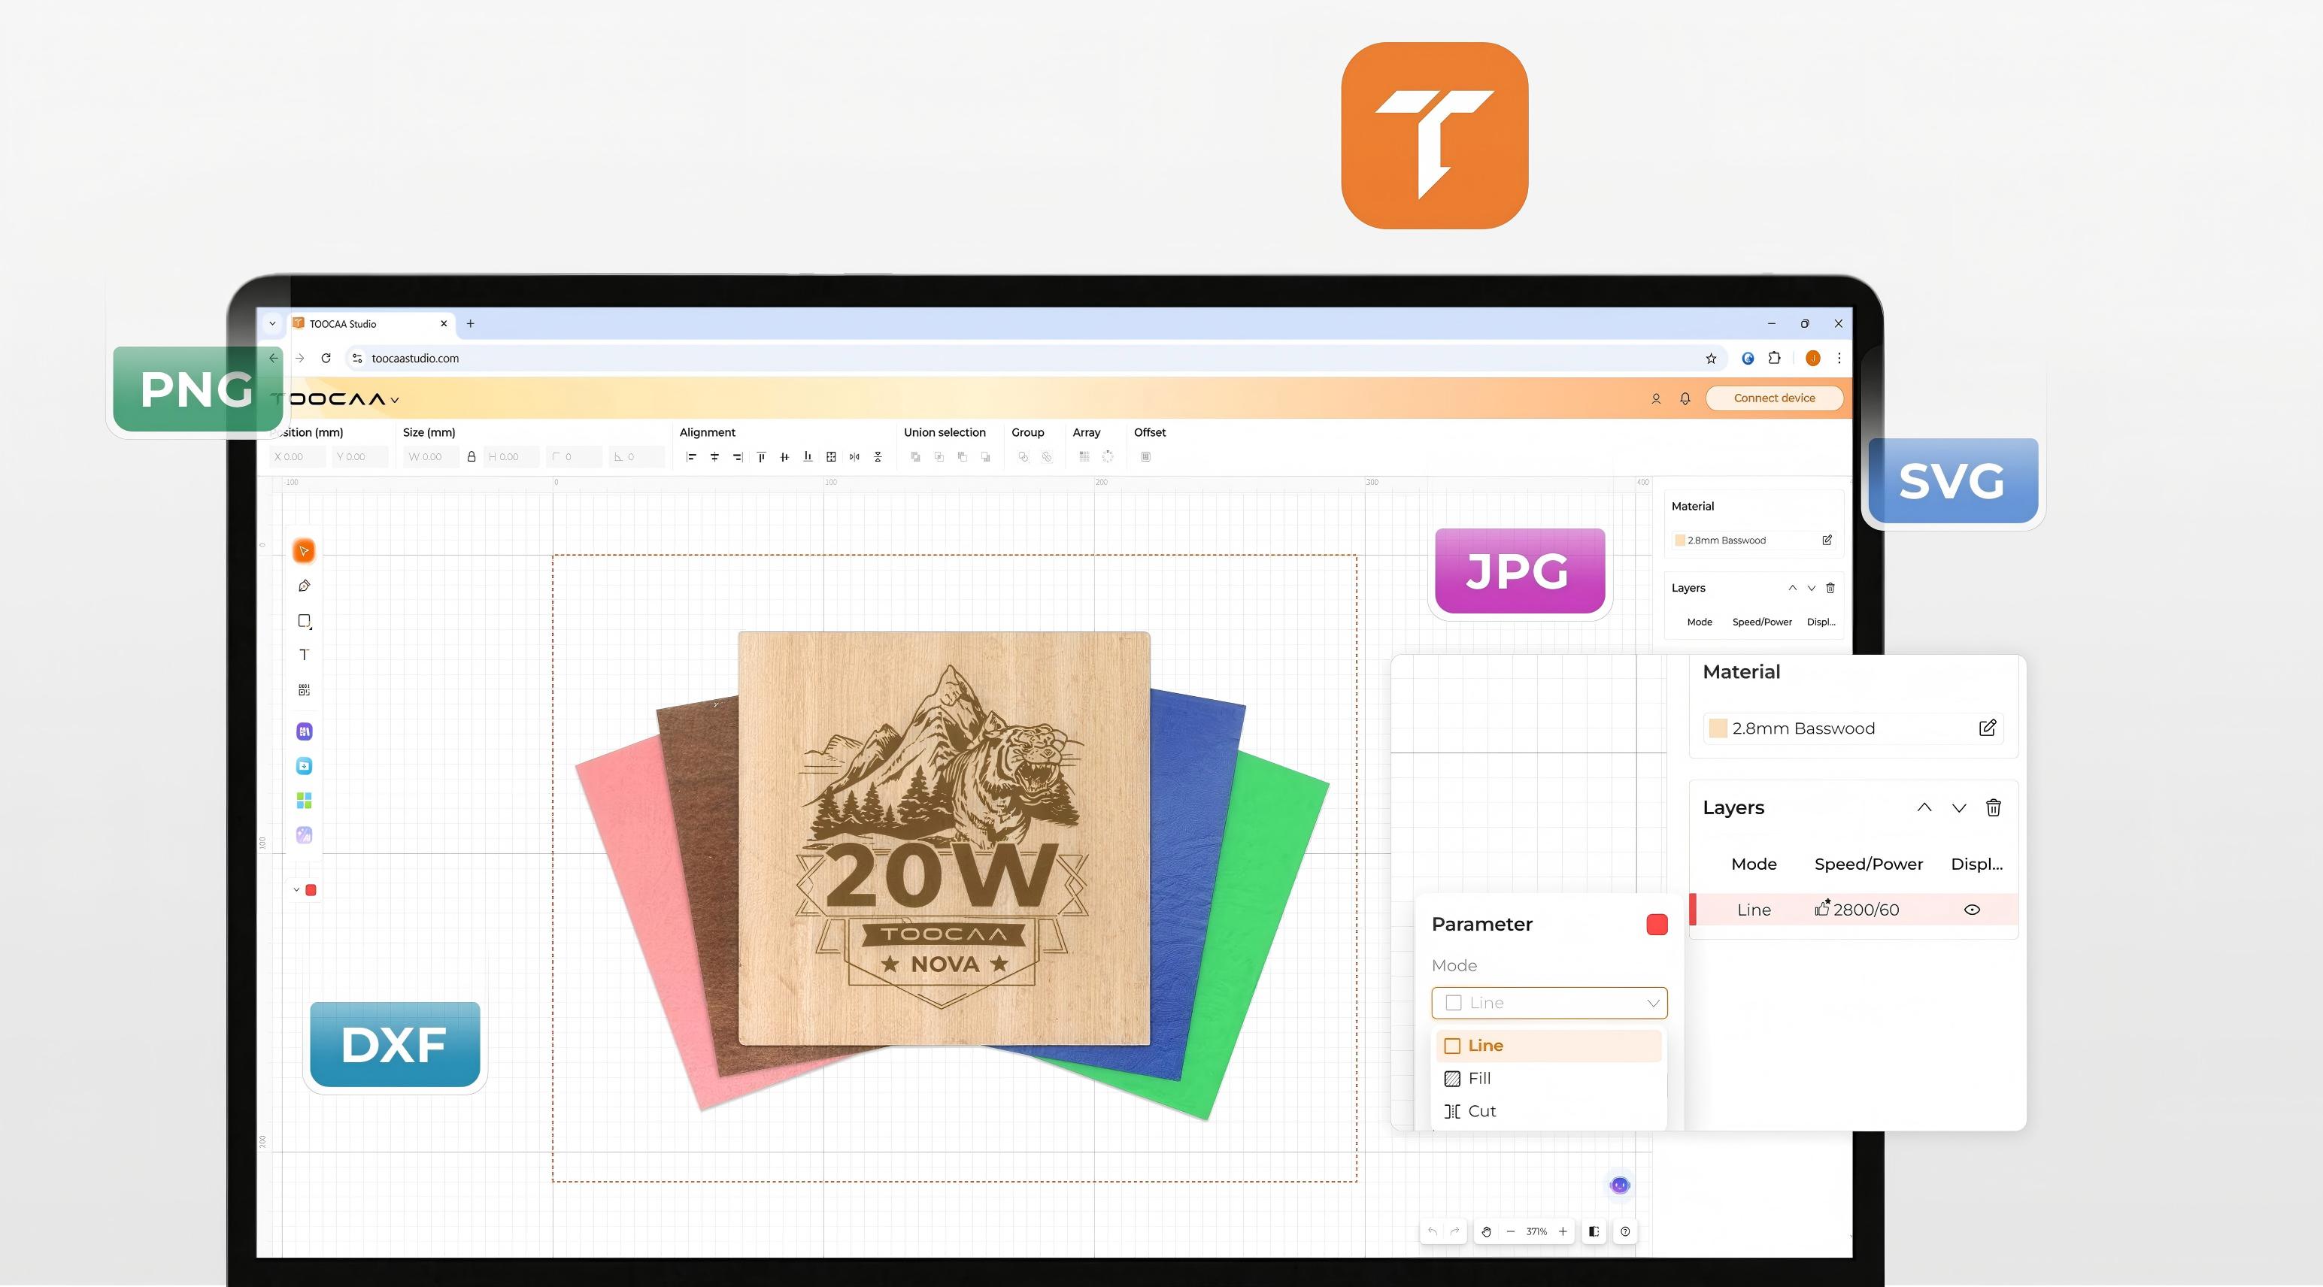
Task: Activate the Text tool
Action: [x=304, y=656]
